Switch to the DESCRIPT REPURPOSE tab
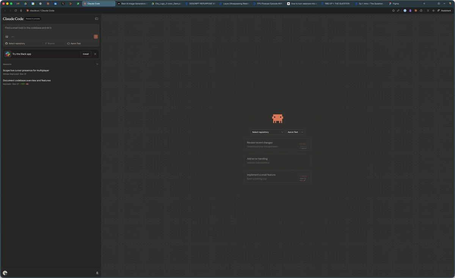 [x=200, y=3]
